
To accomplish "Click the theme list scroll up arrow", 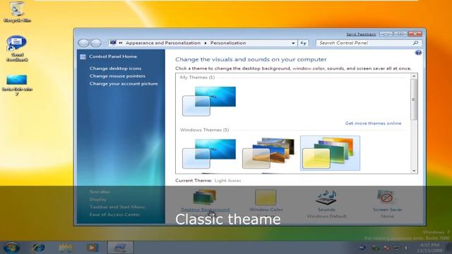I will coord(414,76).
